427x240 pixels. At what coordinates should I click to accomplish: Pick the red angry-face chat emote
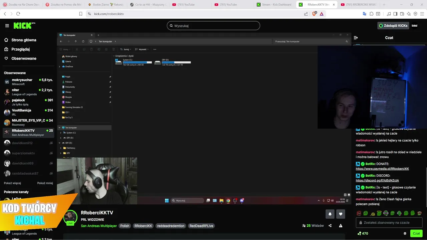coord(359,213)
